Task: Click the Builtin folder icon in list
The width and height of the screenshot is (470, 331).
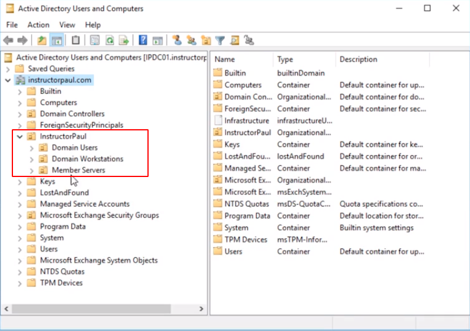Action: (218, 73)
